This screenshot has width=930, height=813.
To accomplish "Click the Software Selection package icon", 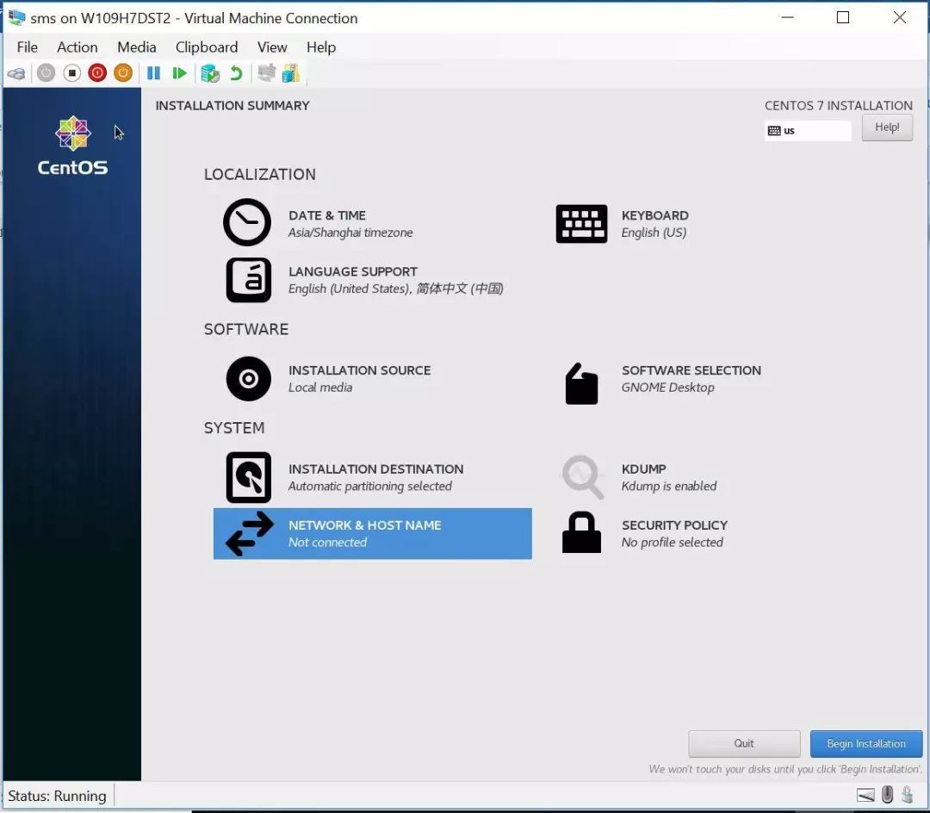I will [581, 383].
